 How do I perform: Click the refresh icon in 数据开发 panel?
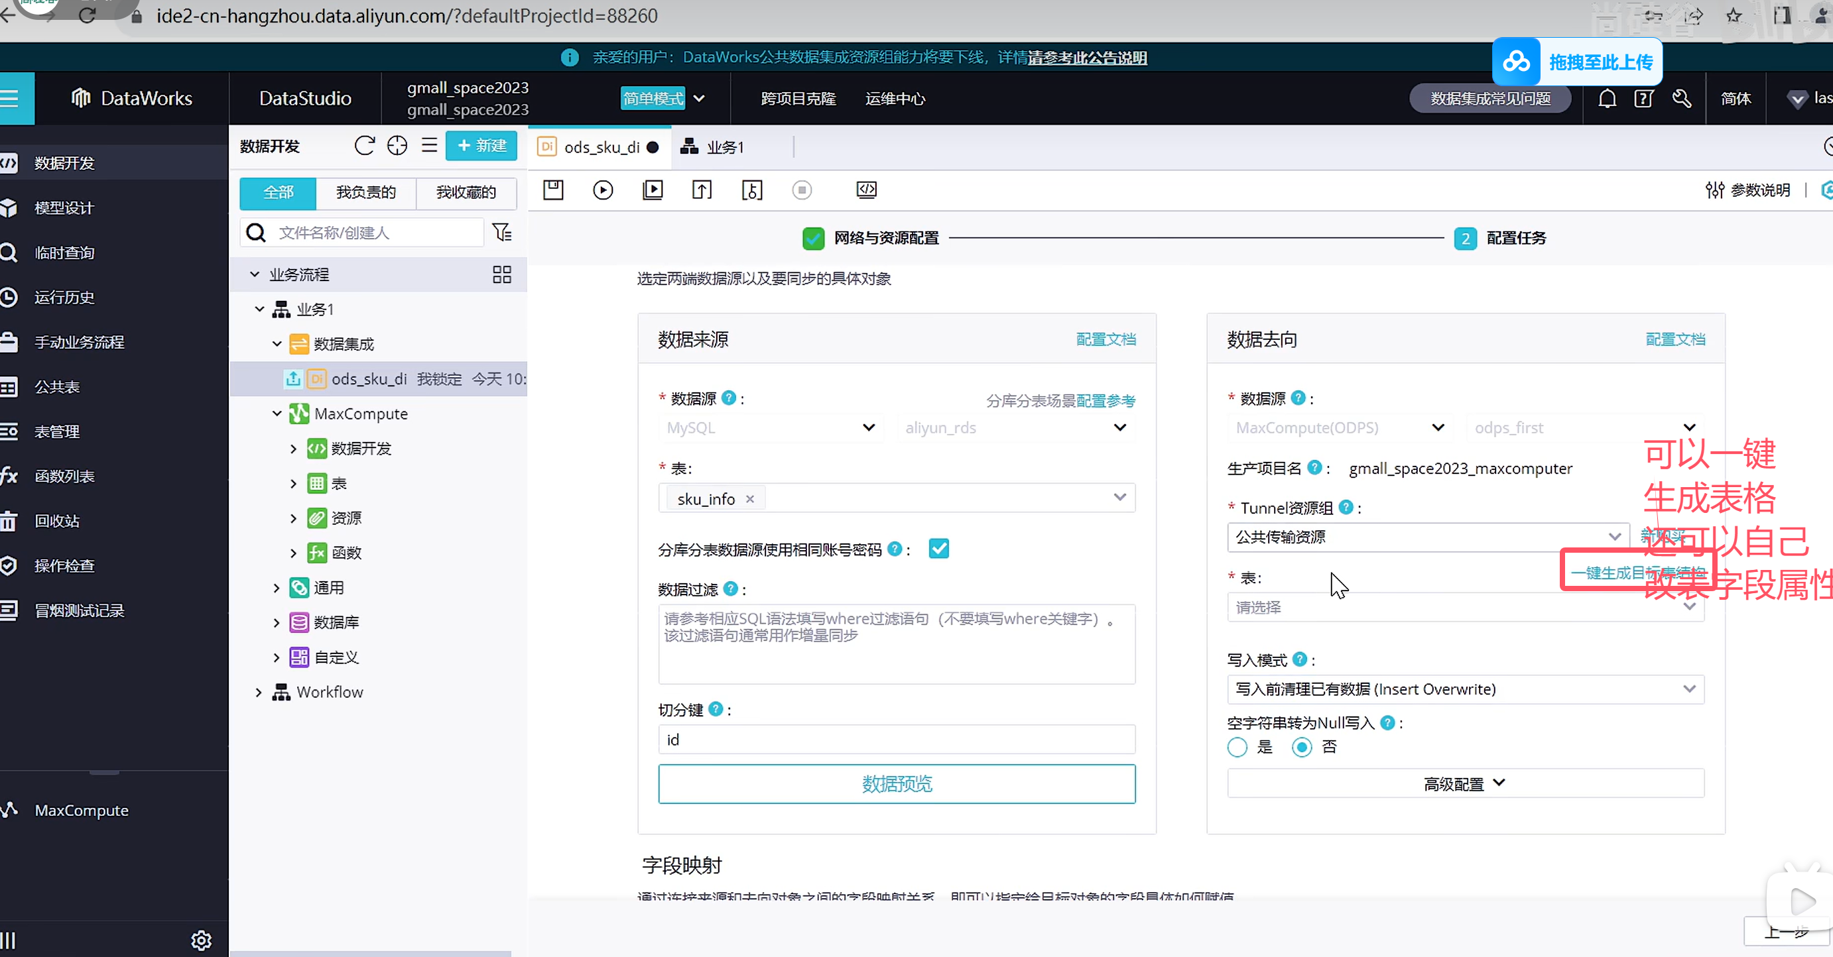[x=363, y=146]
